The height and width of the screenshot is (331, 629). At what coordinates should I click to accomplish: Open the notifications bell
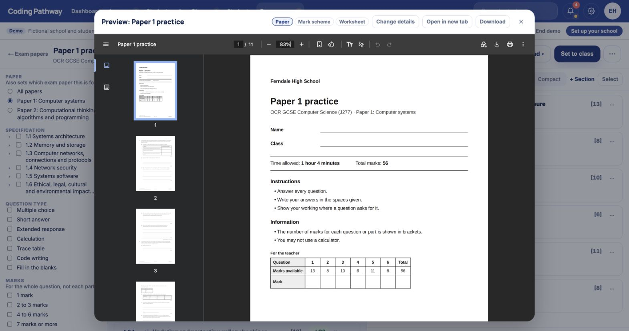(x=571, y=11)
